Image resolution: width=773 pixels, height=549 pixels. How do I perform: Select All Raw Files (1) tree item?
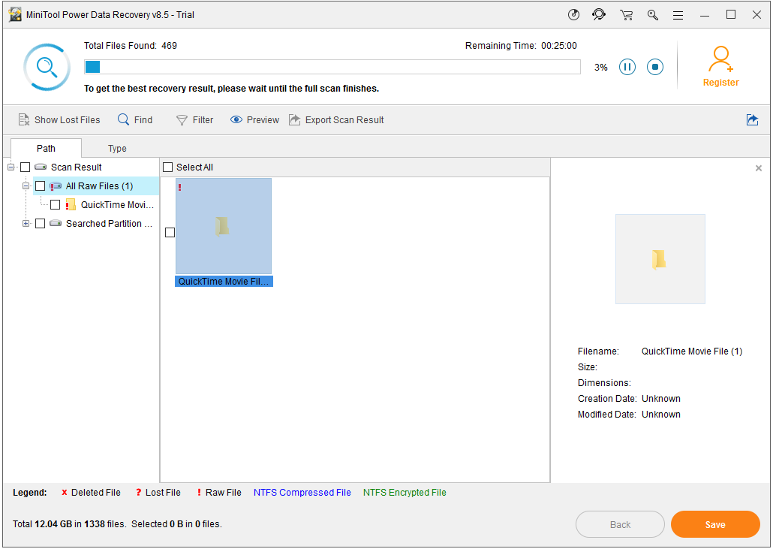click(99, 186)
